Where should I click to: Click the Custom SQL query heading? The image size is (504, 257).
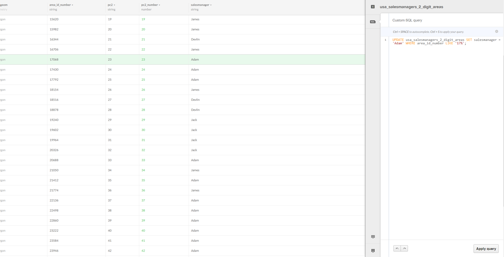407,20
